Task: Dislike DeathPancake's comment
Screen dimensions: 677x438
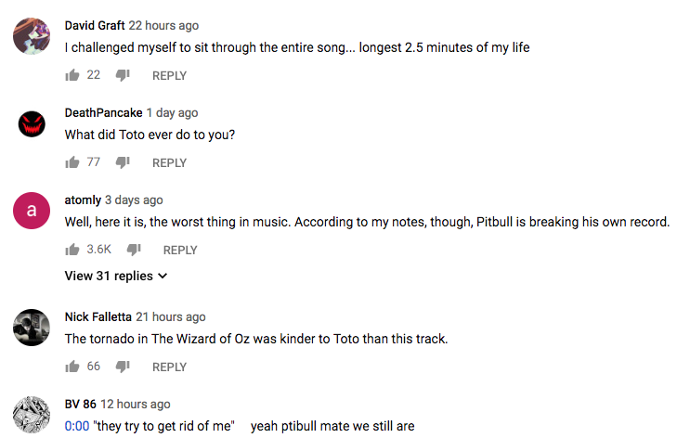Action: 123,162
